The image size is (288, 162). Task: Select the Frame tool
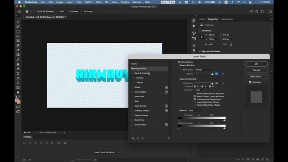click(18, 41)
